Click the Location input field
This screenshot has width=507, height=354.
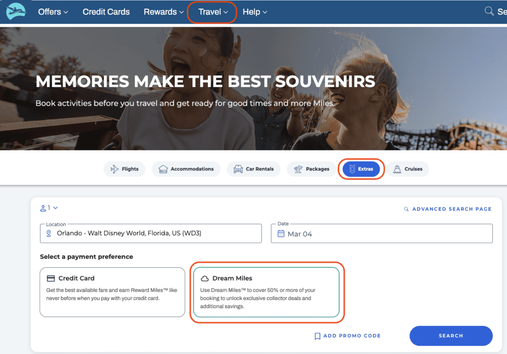click(151, 233)
